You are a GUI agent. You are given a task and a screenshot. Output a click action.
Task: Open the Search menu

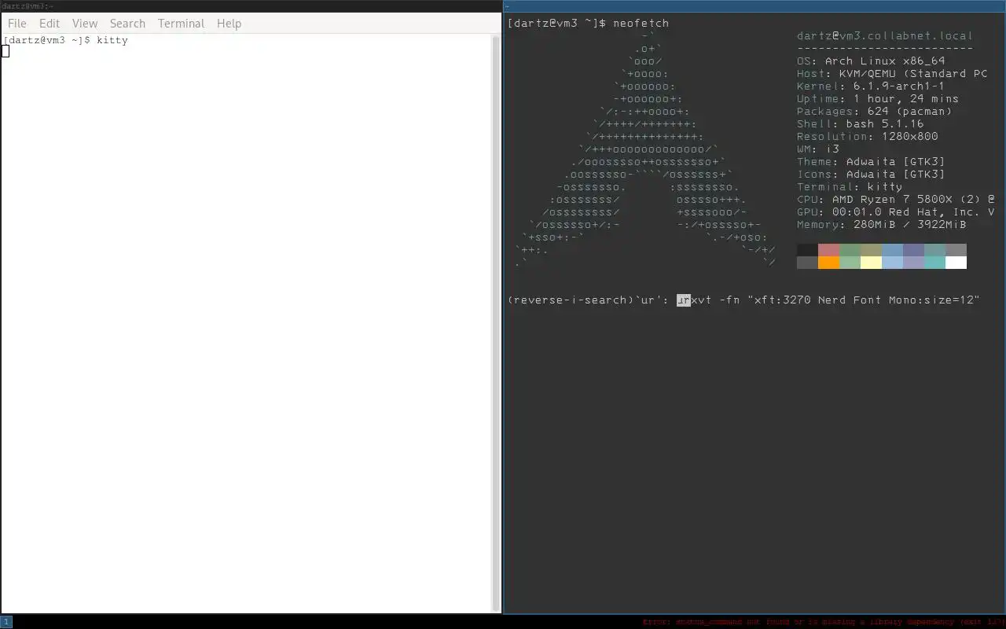pos(127,24)
